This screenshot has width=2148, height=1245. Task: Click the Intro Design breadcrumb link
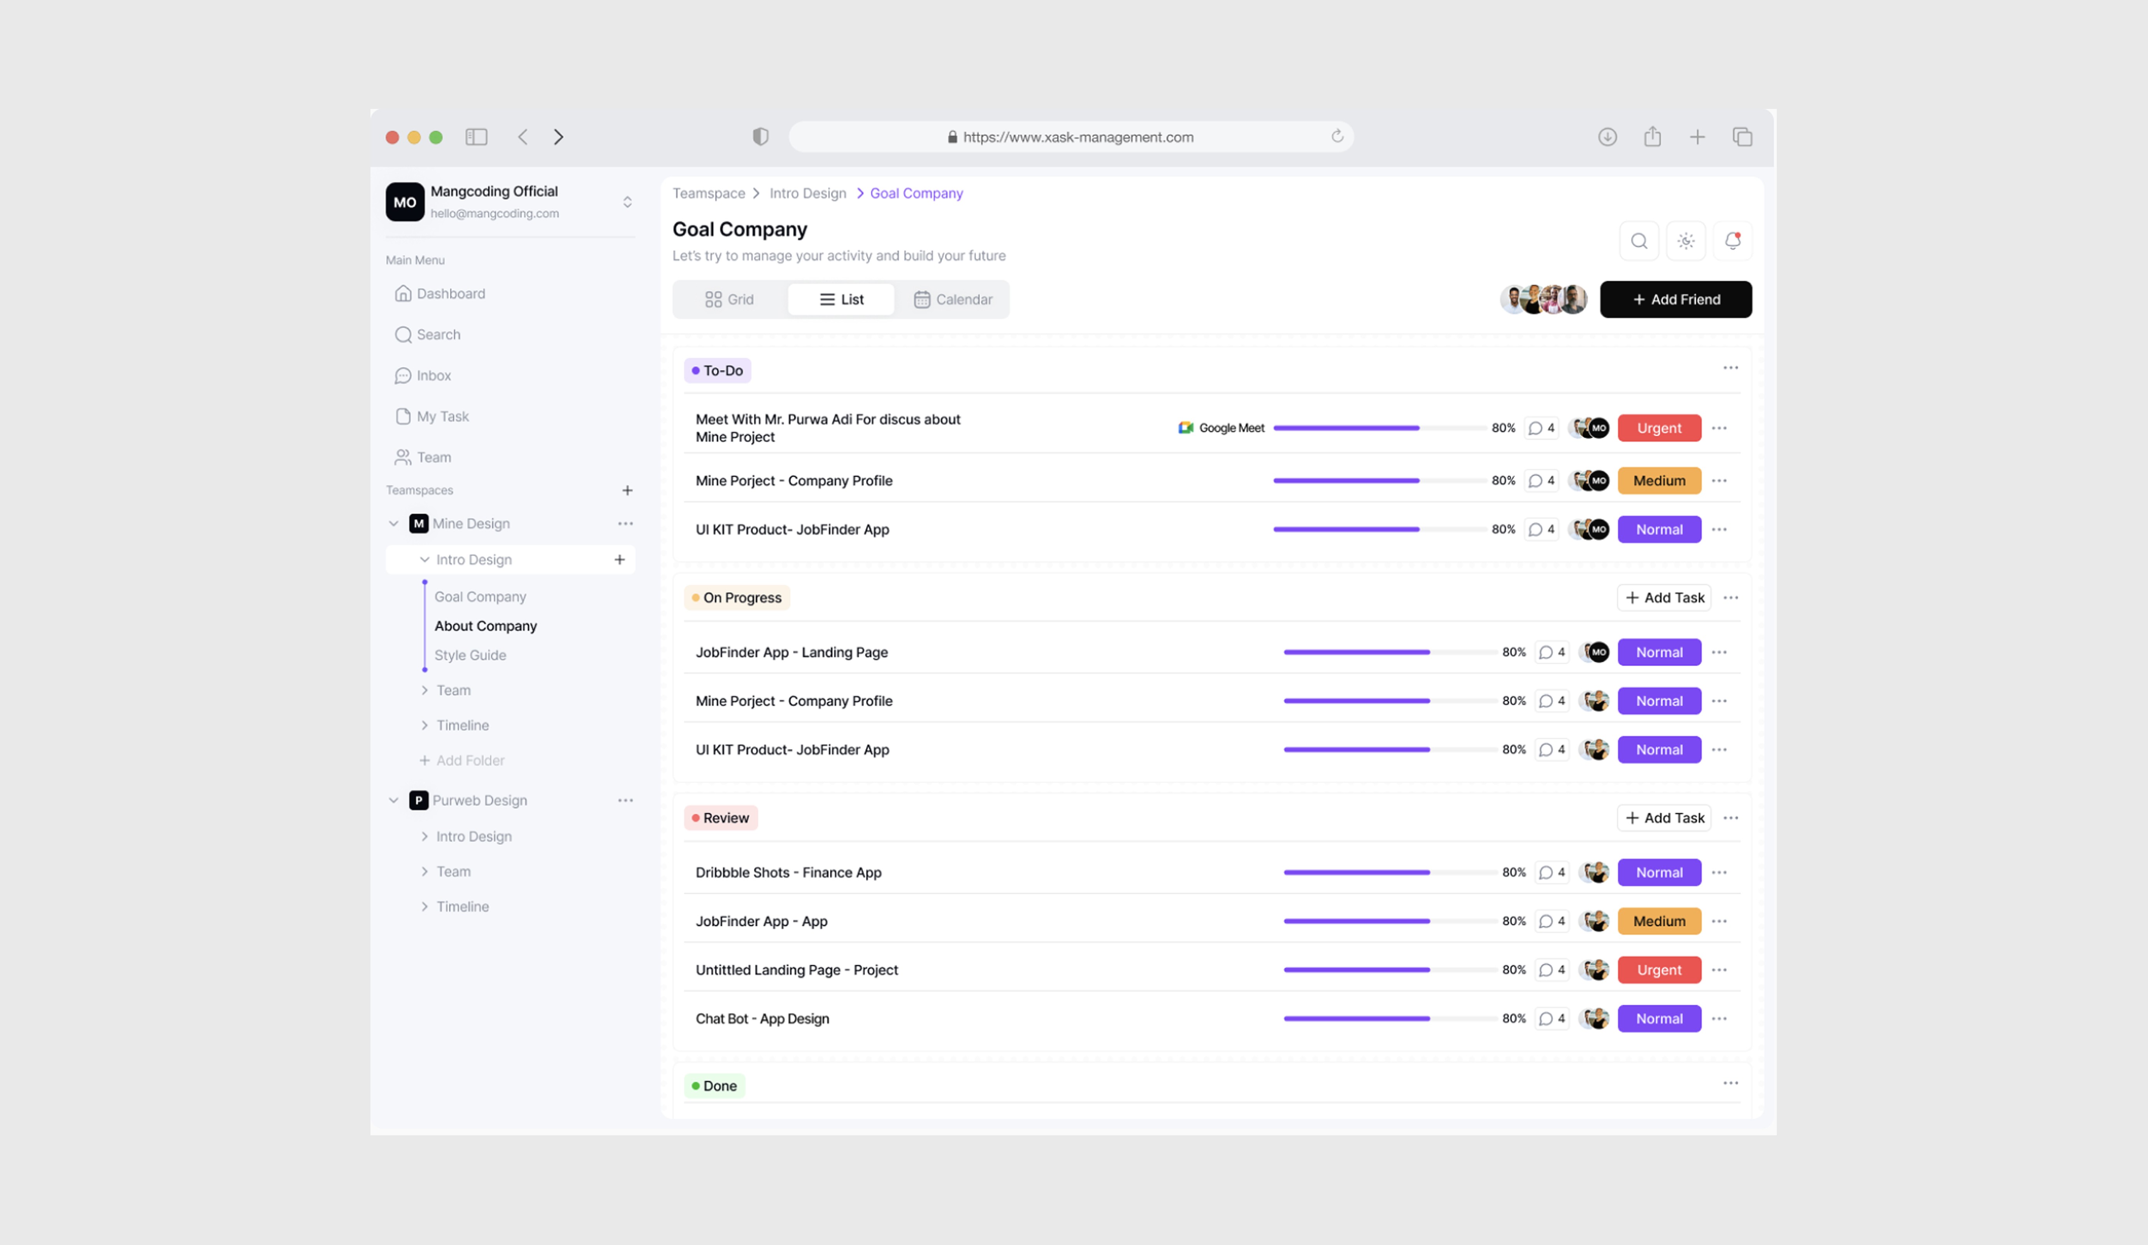(x=808, y=193)
